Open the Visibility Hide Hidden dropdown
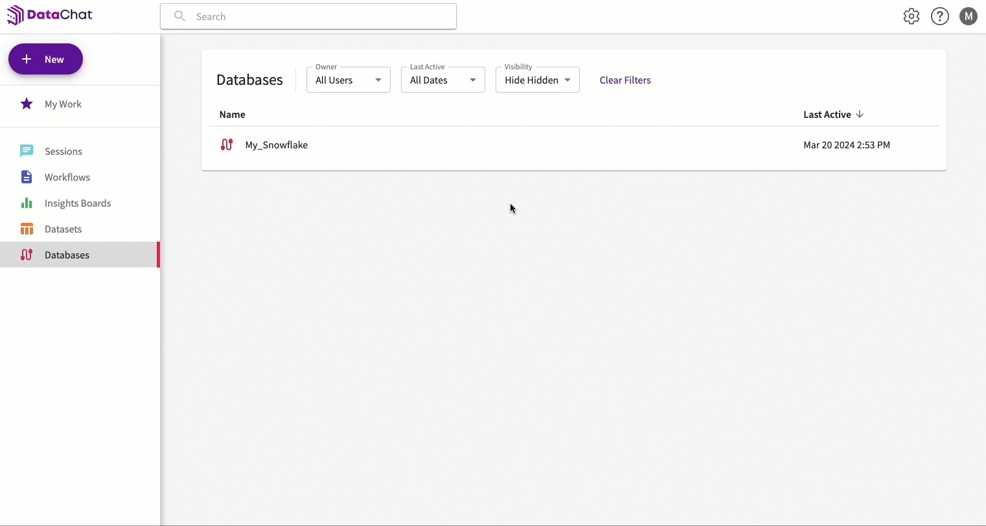The width and height of the screenshot is (986, 526). point(538,80)
